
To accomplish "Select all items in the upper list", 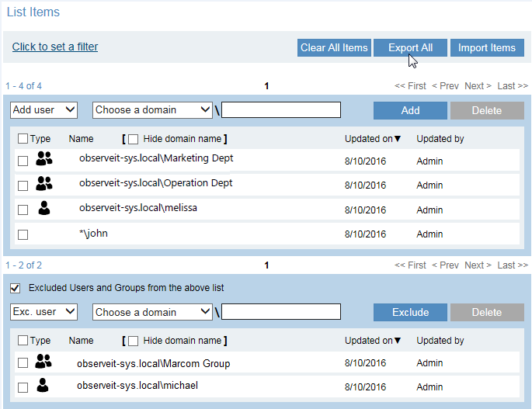I will point(23,139).
